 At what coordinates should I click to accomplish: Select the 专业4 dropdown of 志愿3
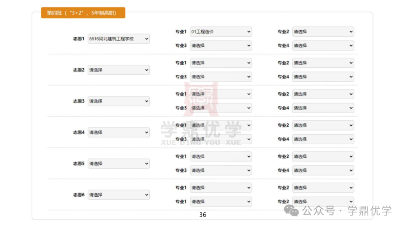(x=323, y=108)
